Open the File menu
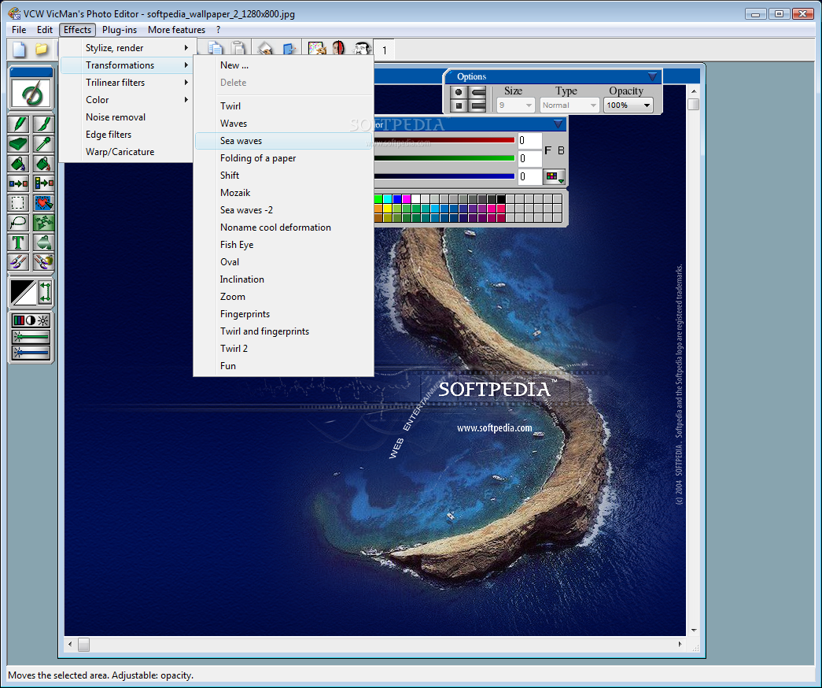The width and height of the screenshot is (822, 688). click(x=19, y=30)
